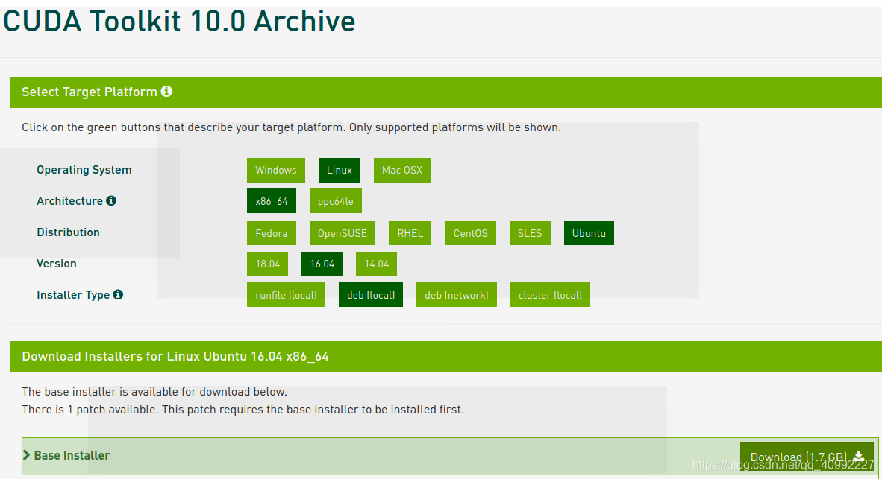Click the Distribution label
Screen dimensions: 882x479
(x=68, y=232)
